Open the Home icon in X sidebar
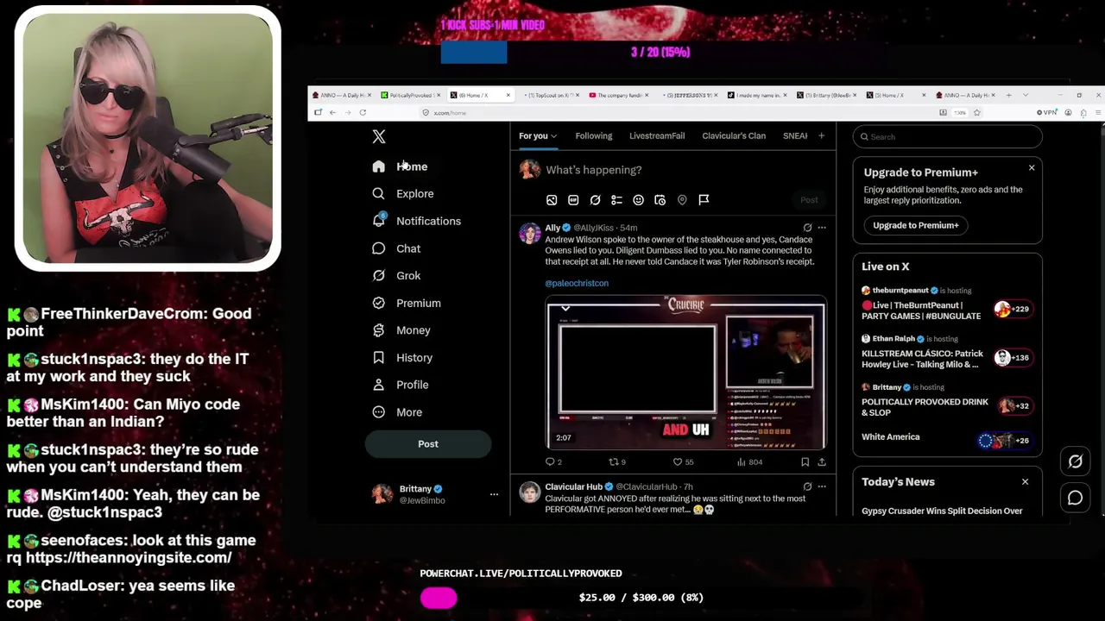 [378, 166]
